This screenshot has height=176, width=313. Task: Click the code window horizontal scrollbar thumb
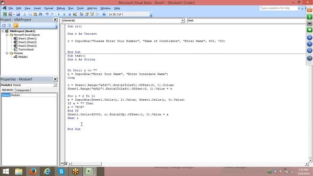(x=87, y=164)
